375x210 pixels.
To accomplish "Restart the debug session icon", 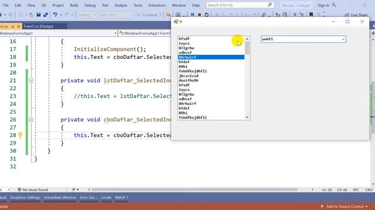I will [x=207, y=15].
